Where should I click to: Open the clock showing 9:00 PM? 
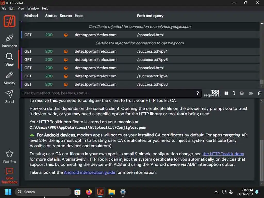point(245,192)
